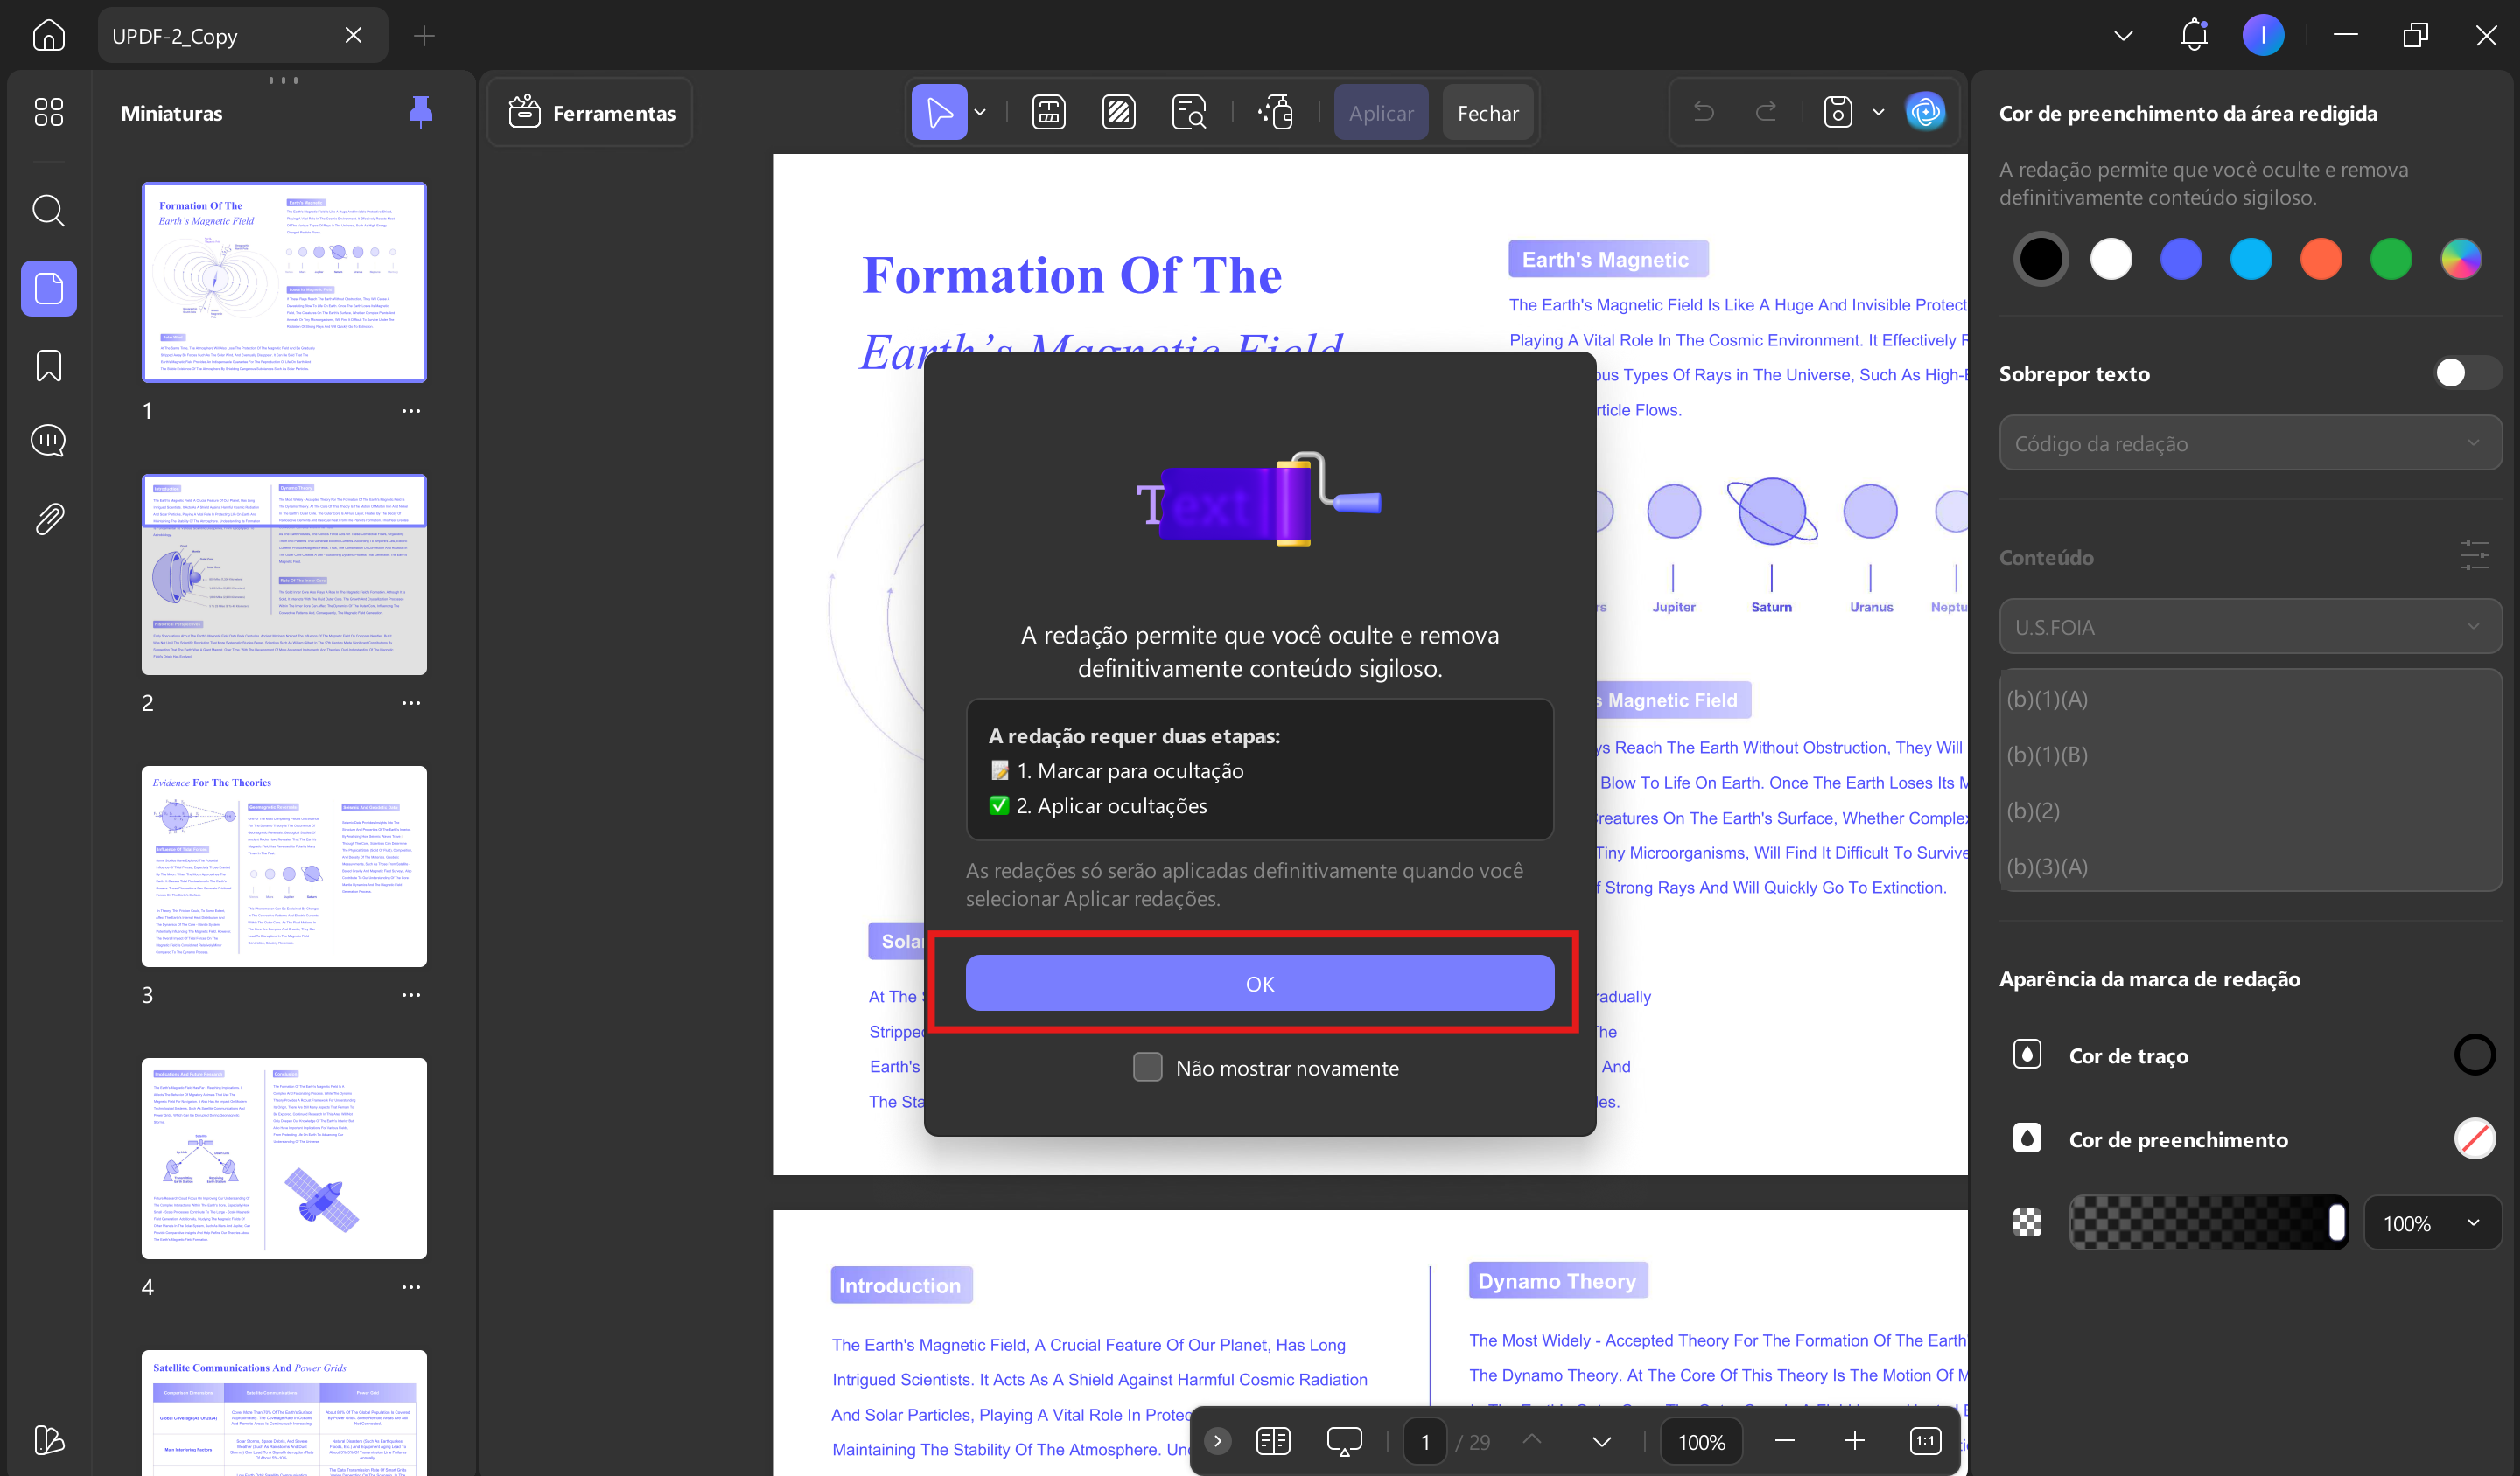Open page 4 thumbnail options menu

click(411, 1286)
